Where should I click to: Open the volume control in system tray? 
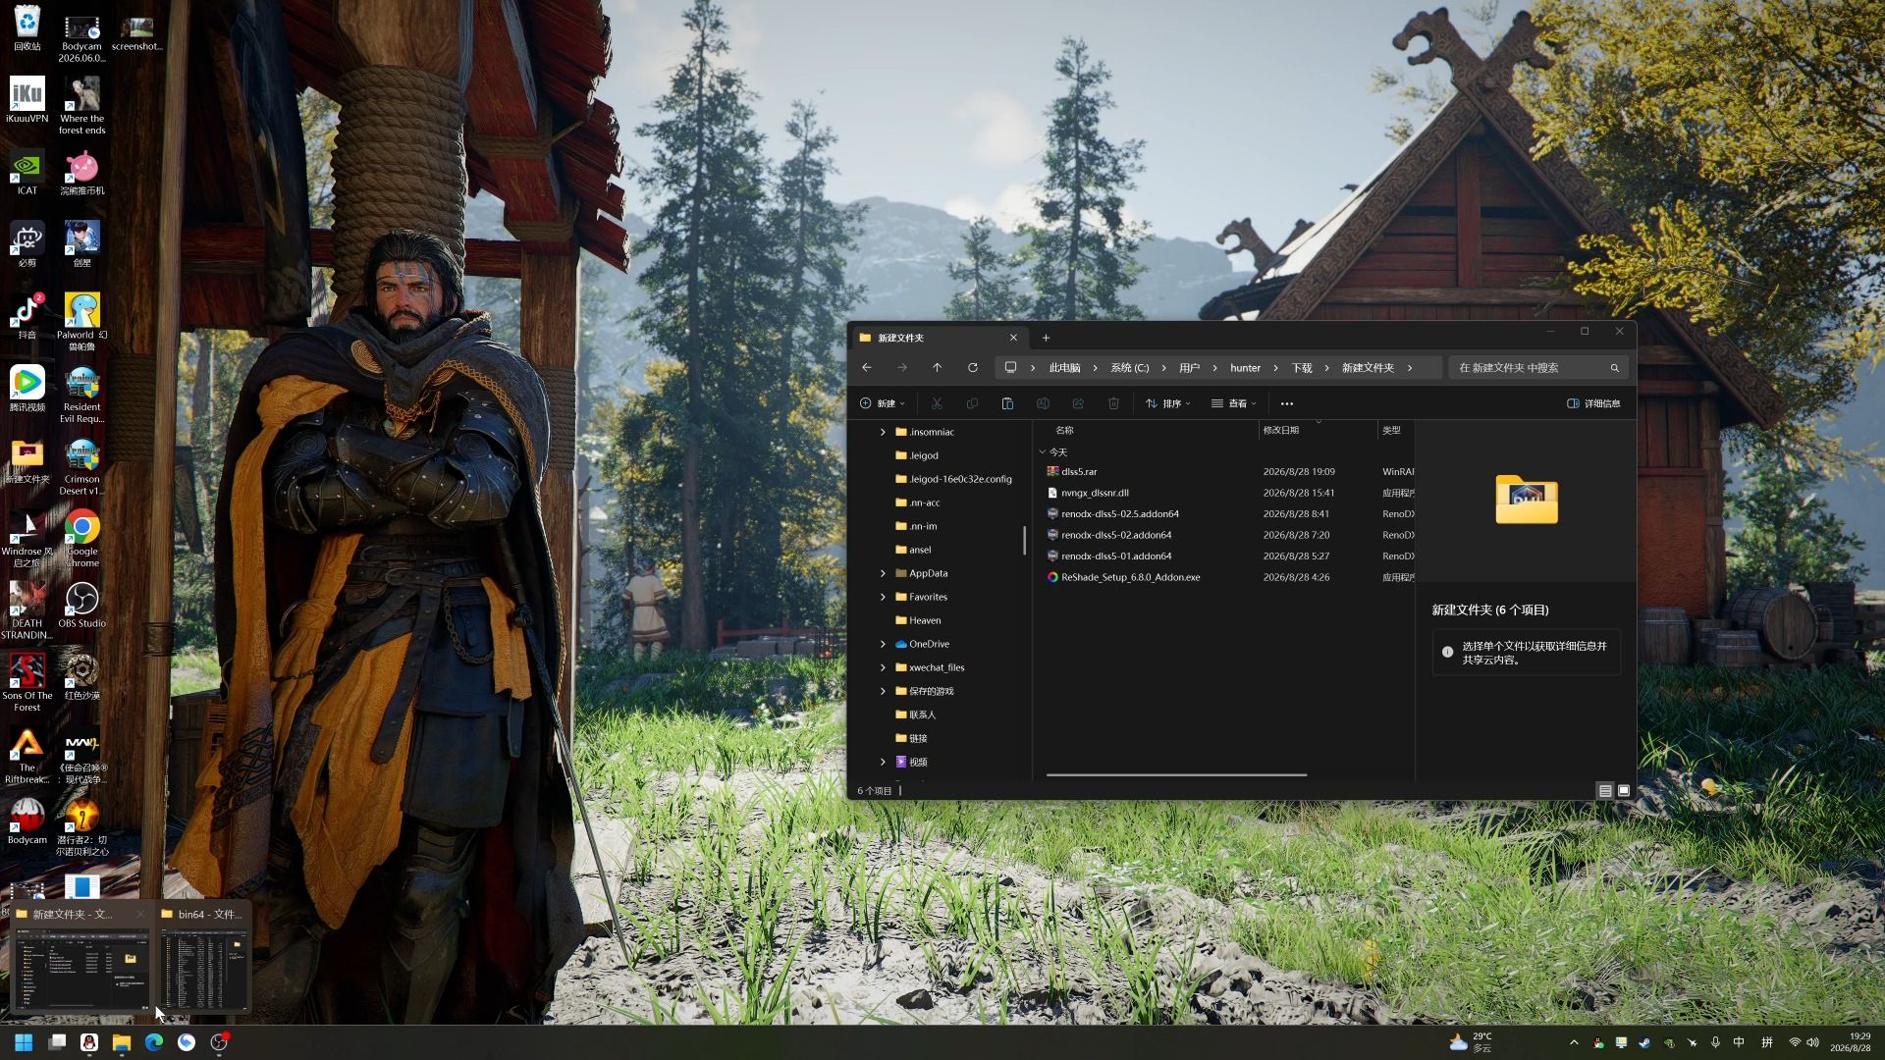point(1812,1043)
